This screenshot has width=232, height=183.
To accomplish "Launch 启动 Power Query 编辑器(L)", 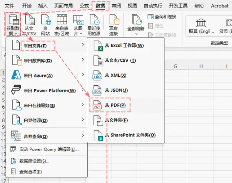I will 47,150.
